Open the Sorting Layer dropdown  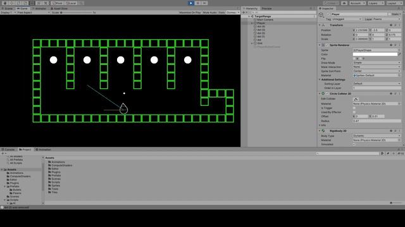(377, 84)
